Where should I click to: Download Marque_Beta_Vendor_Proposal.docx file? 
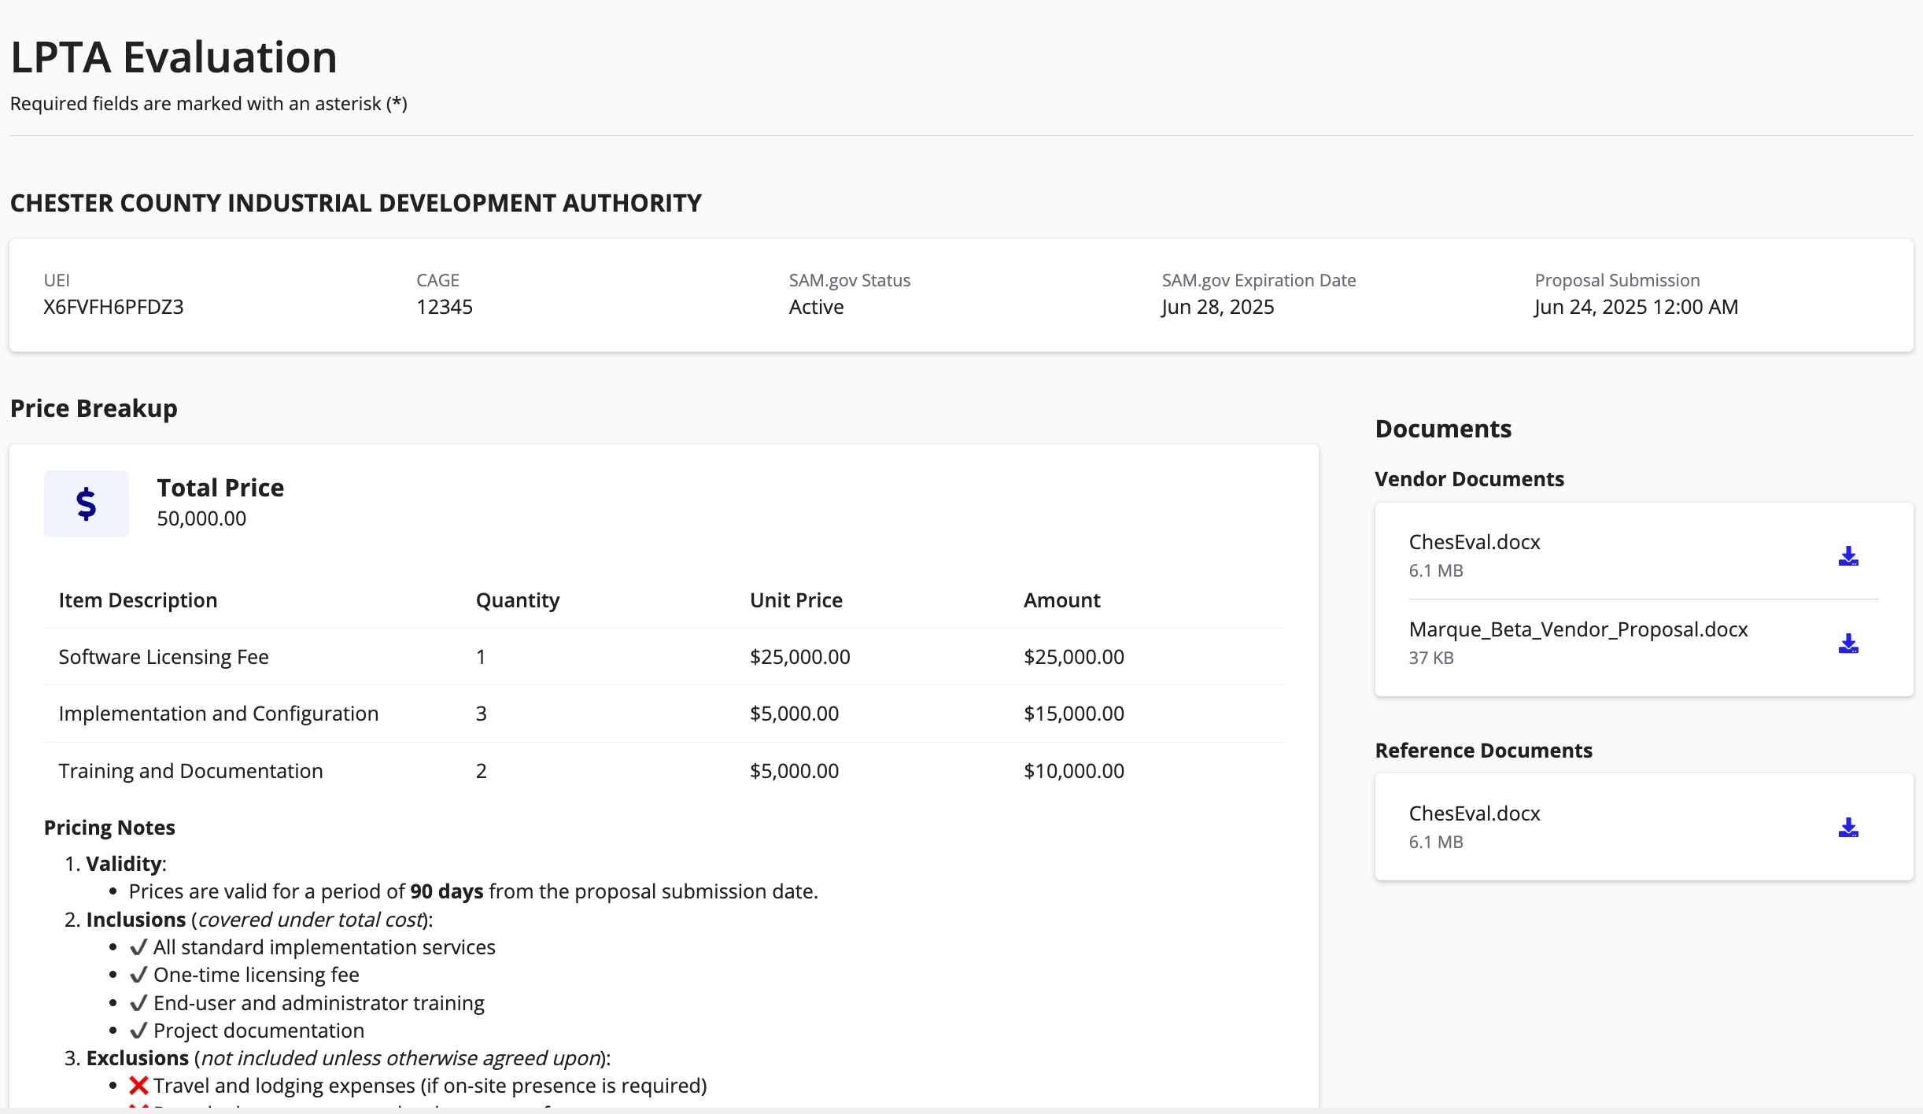[1848, 644]
